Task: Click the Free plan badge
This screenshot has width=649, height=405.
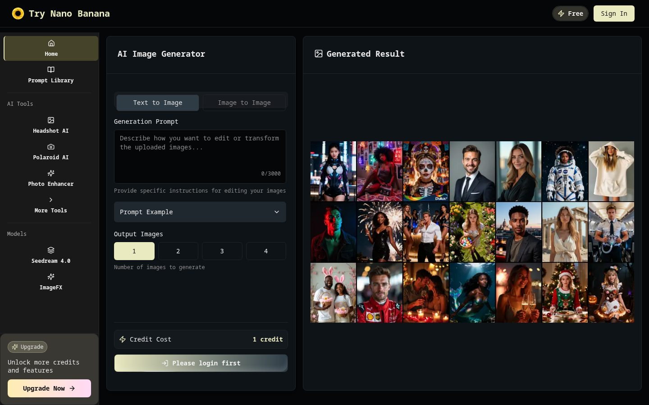Action: pyautogui.click(x=571, y=13)
